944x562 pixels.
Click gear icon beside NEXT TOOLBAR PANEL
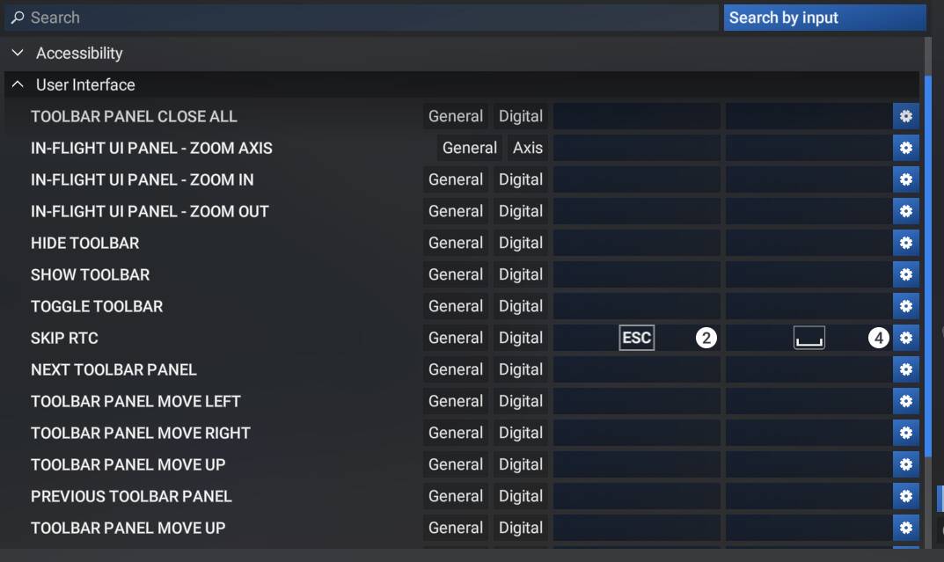coord(905,369)
